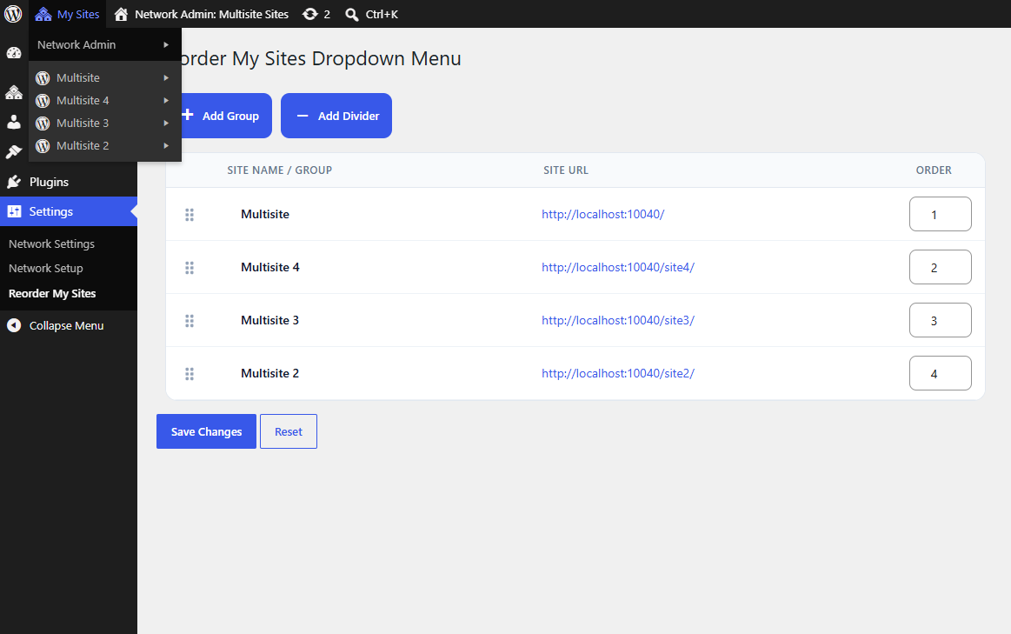This screenshot has height=634, width=1011.
Task: Expand arrow next to Multisite 2 entry
Action: [x=166, y=145]
